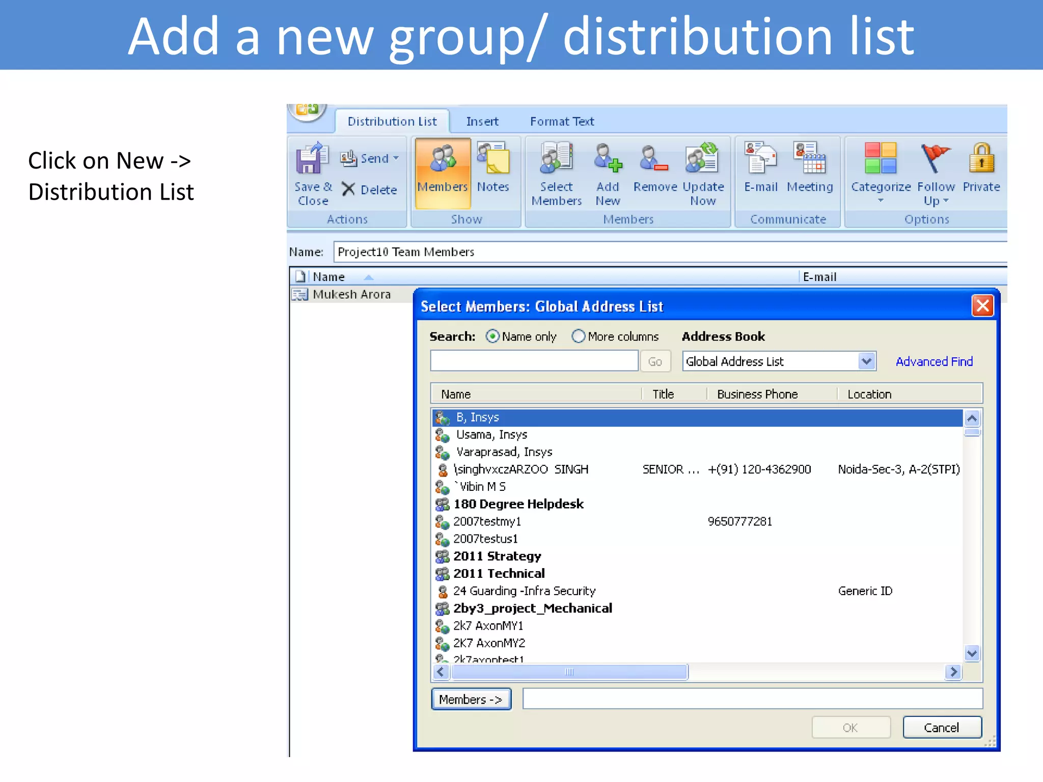Click the Update Now icon
Viewport: 1043px width, 782px height.
pyautogui.click(x=702, y=158)
